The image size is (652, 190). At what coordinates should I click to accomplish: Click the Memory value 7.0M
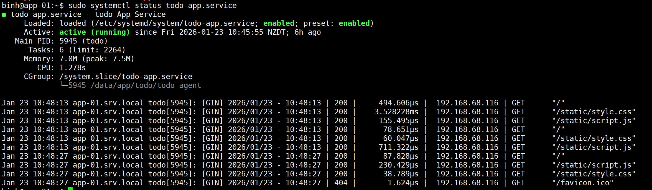coord(68,59)
